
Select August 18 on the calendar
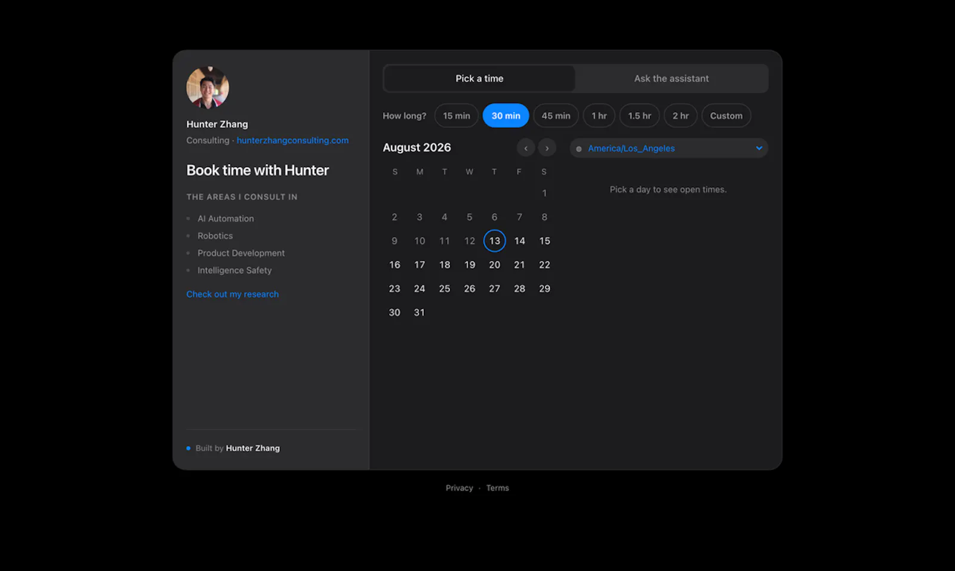[x=445, y=265]
